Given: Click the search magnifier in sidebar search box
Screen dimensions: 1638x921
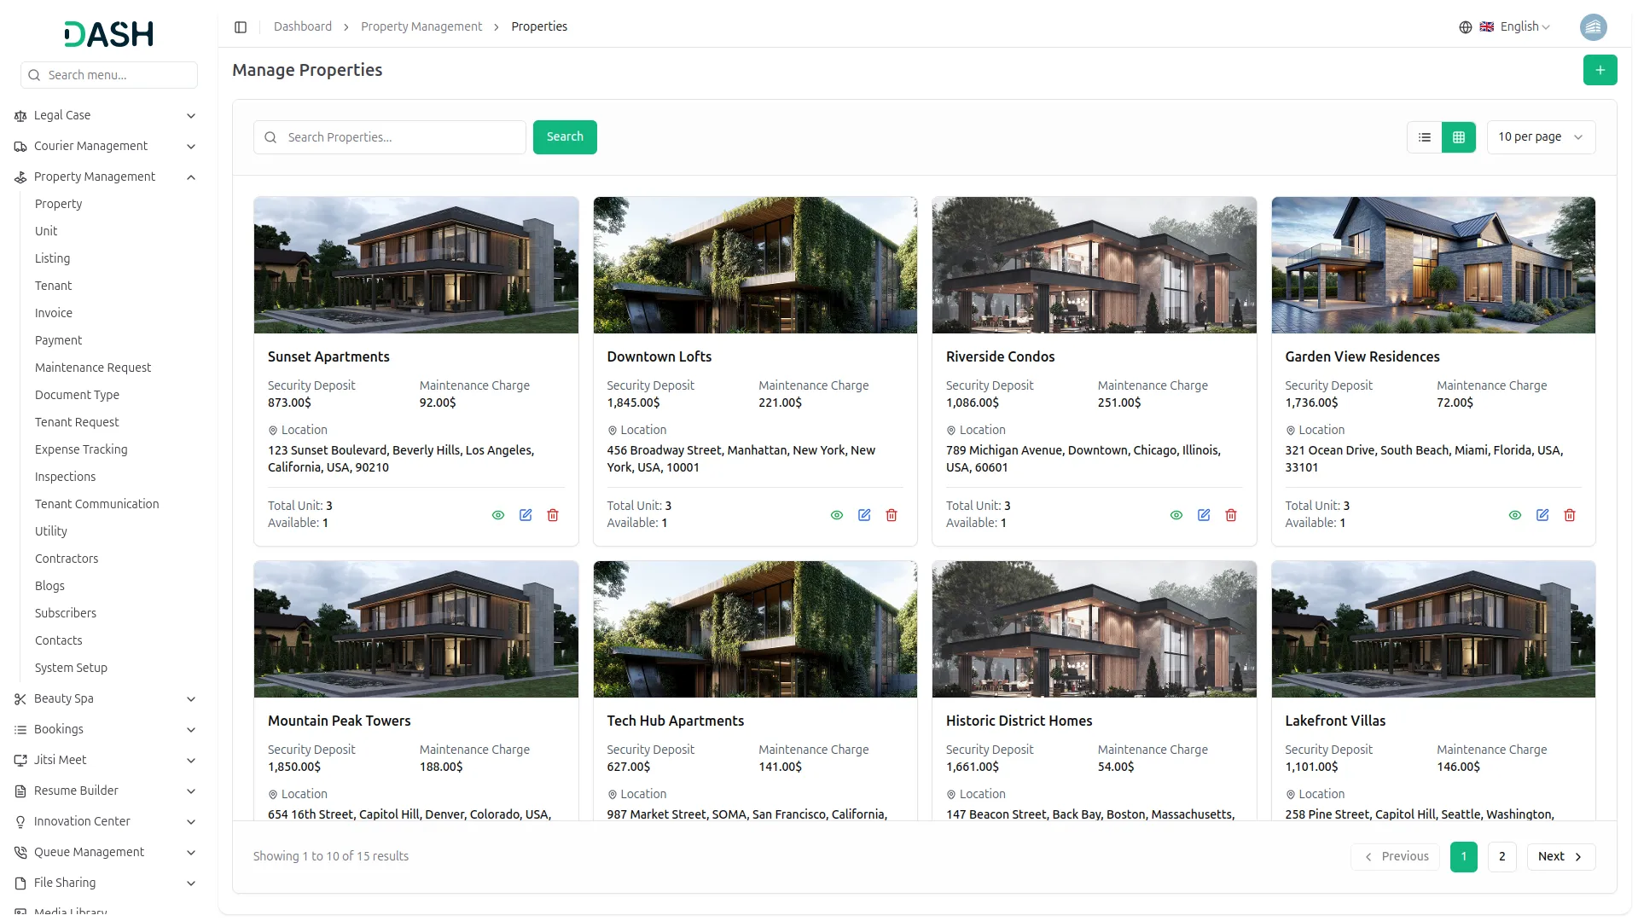Looking at the screenshot, I should 34,75.
